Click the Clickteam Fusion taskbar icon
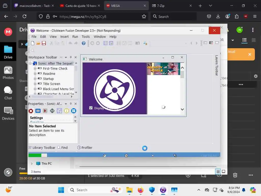This screenshot has width=261, height=196. tap(163, 190)
